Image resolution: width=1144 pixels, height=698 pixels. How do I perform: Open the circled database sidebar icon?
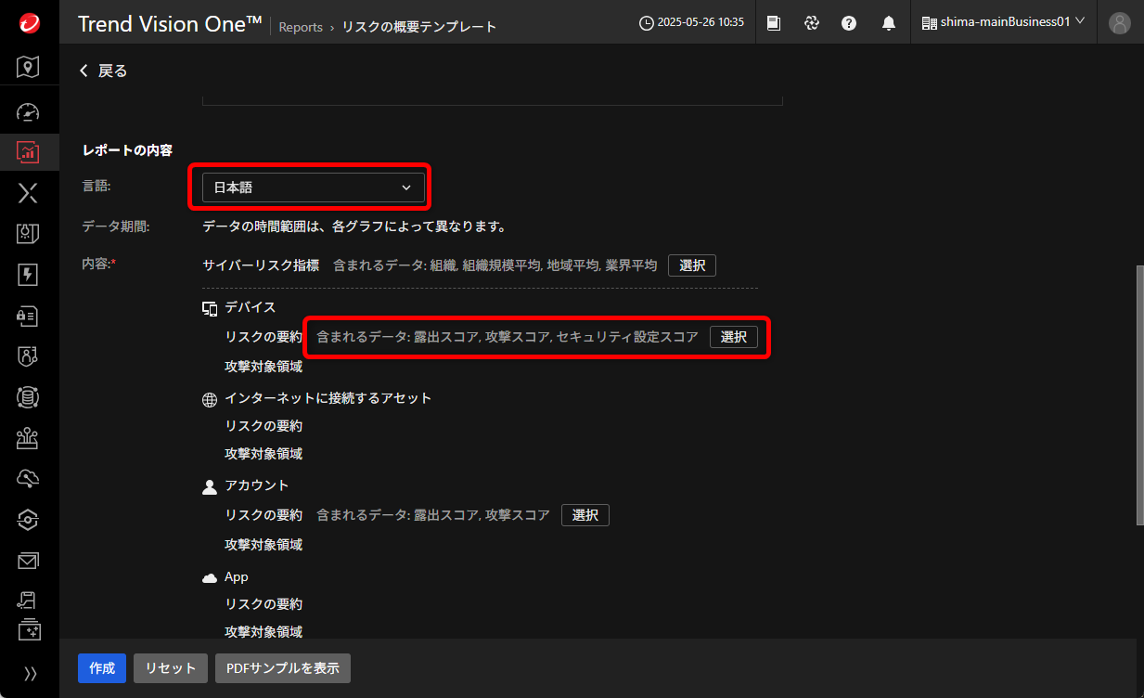tap(29, 397)
